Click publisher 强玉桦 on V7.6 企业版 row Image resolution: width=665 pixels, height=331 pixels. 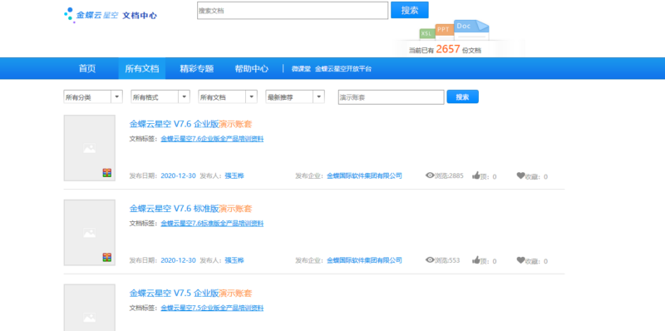pos(234,175)
